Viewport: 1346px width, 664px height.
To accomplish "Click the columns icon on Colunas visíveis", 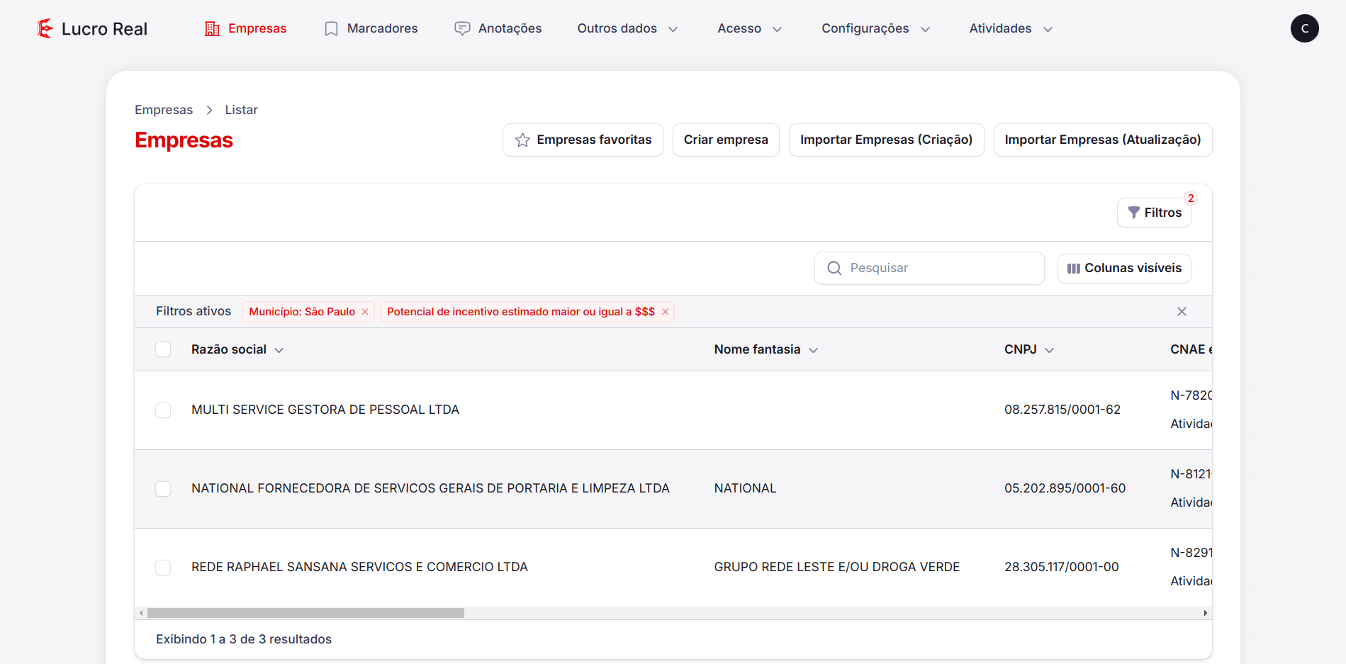I will [x=1074, y=268].
